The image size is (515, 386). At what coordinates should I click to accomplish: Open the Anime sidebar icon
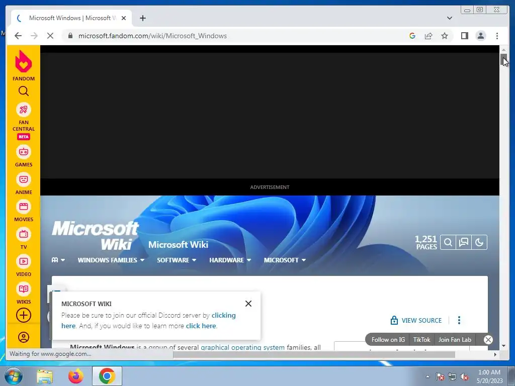tap(23, 179)
